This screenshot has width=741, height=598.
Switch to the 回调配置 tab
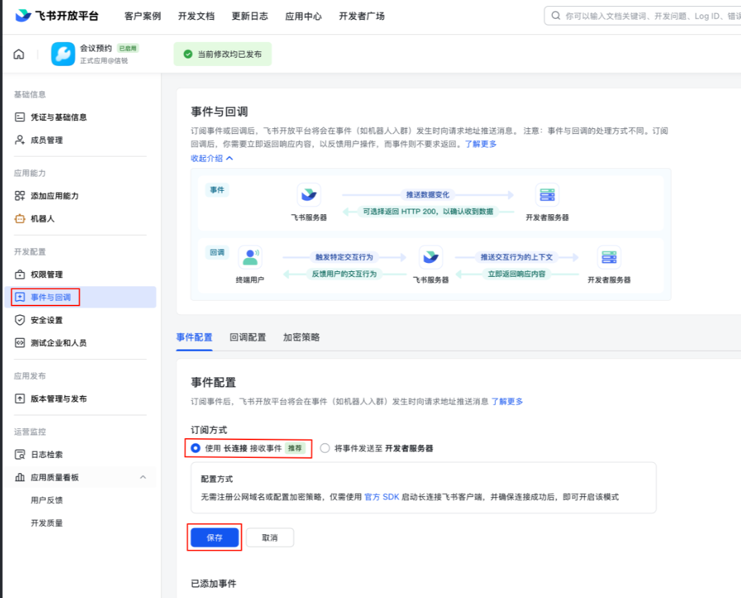point(247,337)
